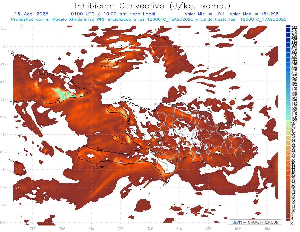Select the 'Valor Max. = 164.298' readout
Image resolution: width=300 pixels, height=232 pixels.
point(254,14)
